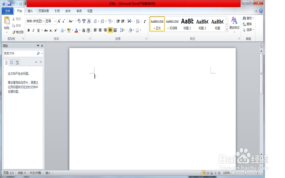Browse pages tab in Navigation pane

click(x=12, y=63)
